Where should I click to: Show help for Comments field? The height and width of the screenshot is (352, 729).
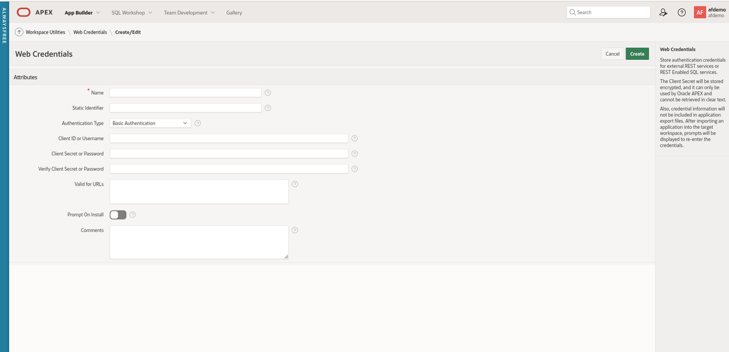point(294,230)
